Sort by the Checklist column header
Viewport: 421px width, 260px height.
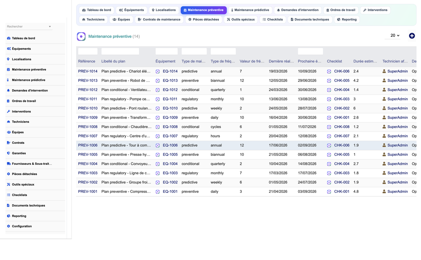pos(334,61)
